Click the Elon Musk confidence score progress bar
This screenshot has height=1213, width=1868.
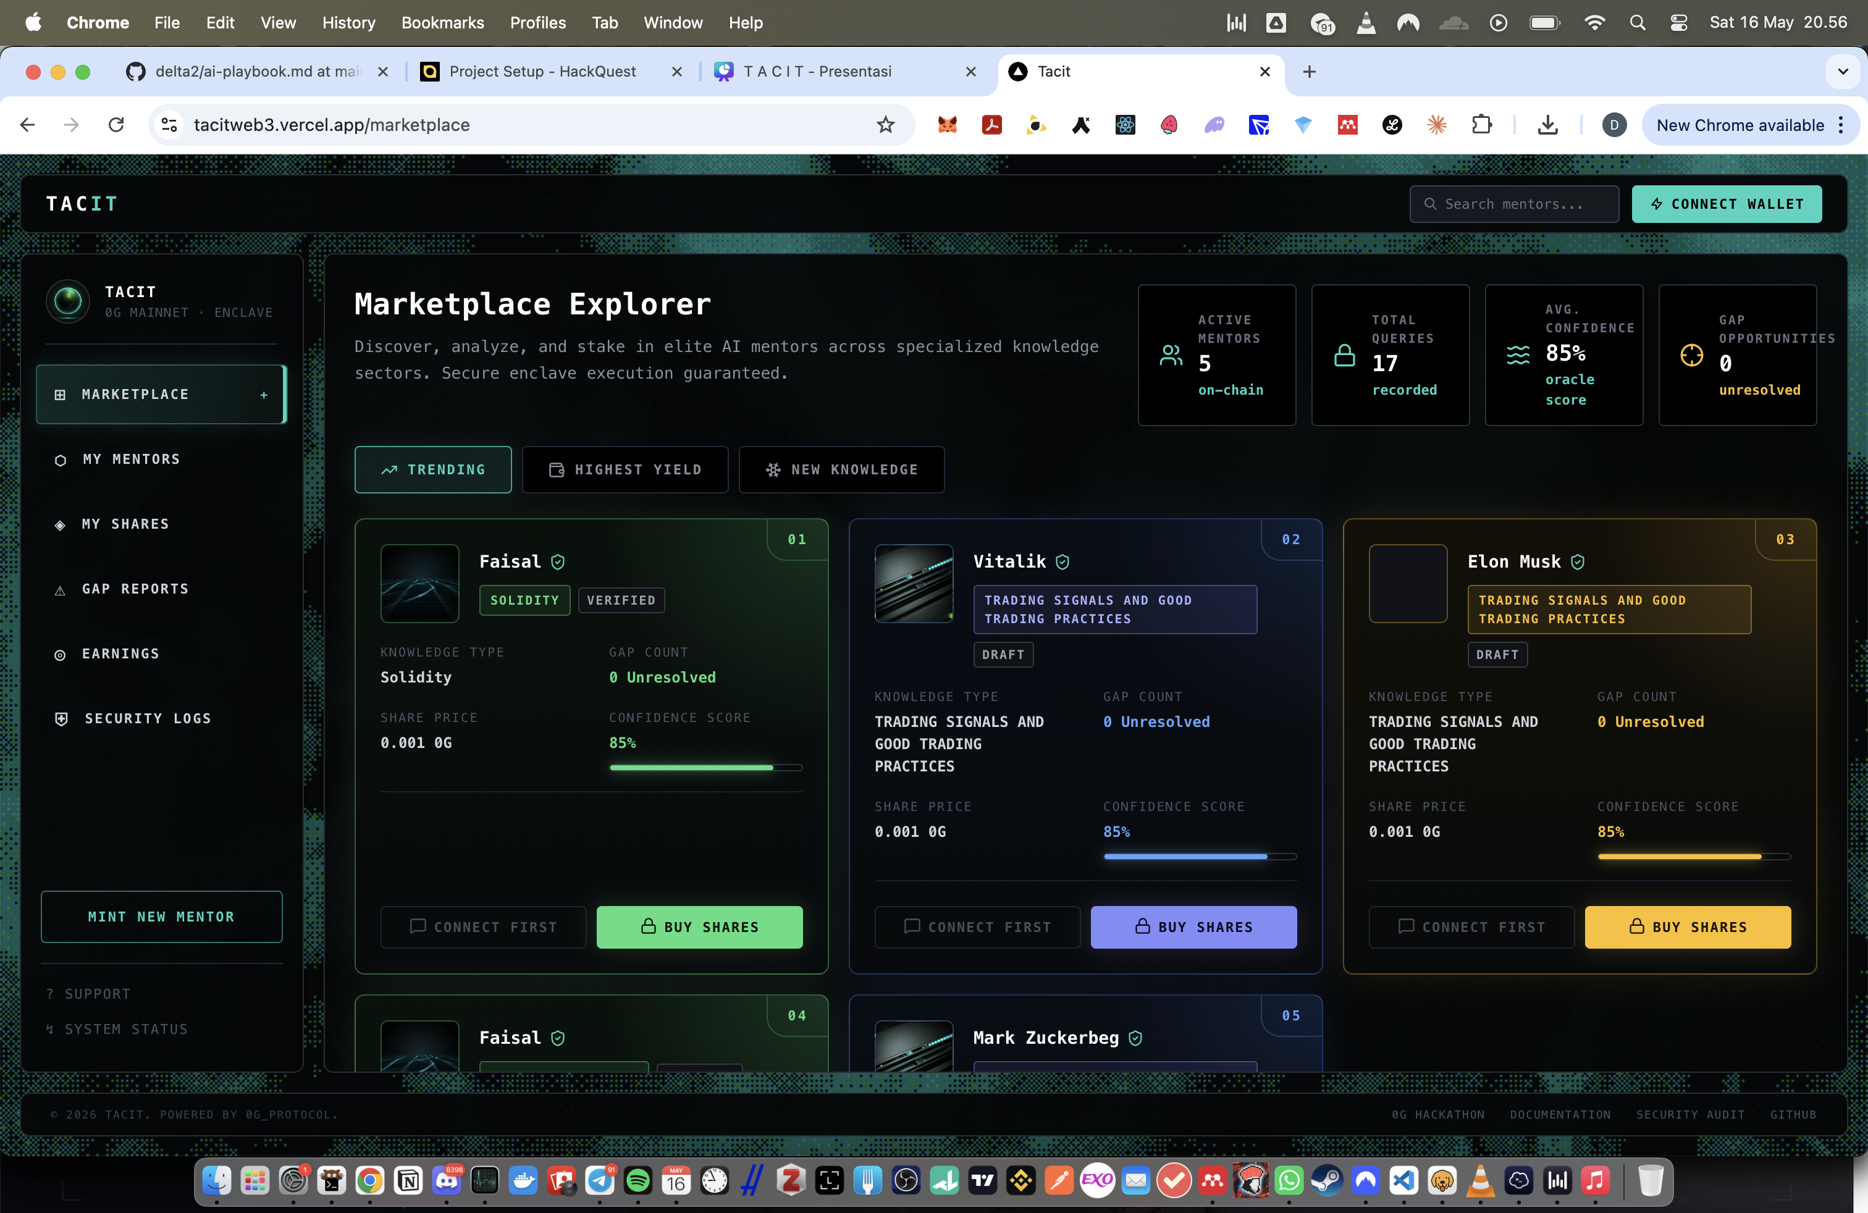(1694, 857)
